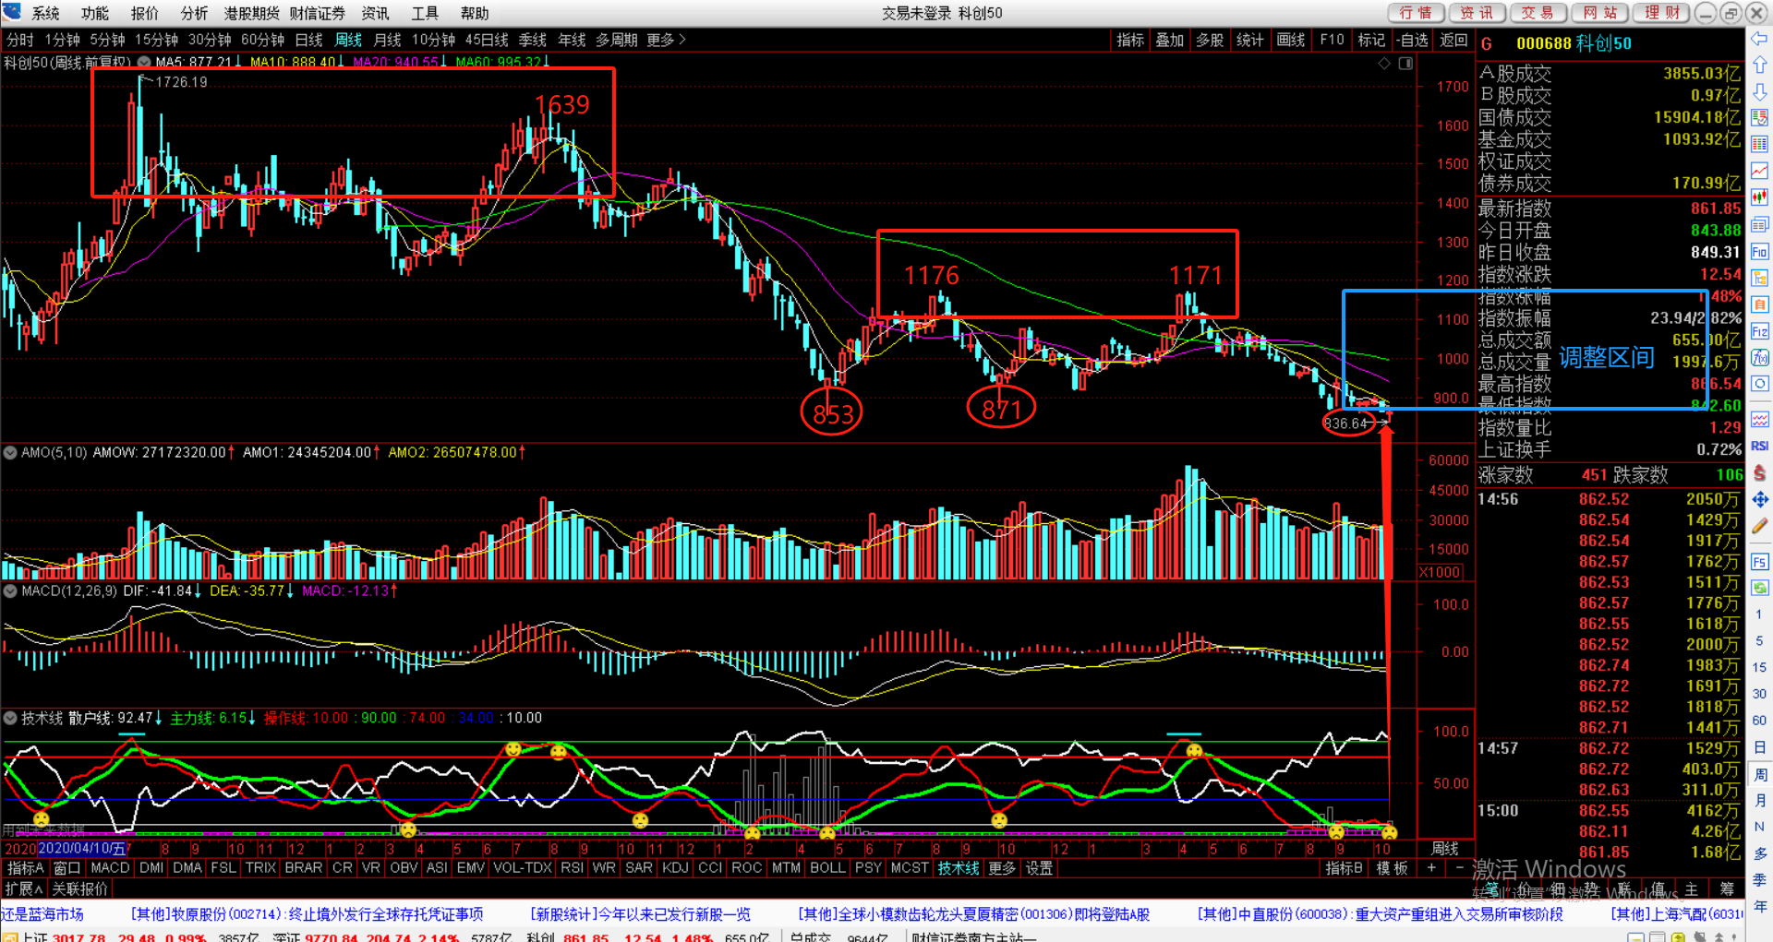Open the 分析 menu
The height and width of the screenshot is (942, 1773).
(x=194, y=13)
